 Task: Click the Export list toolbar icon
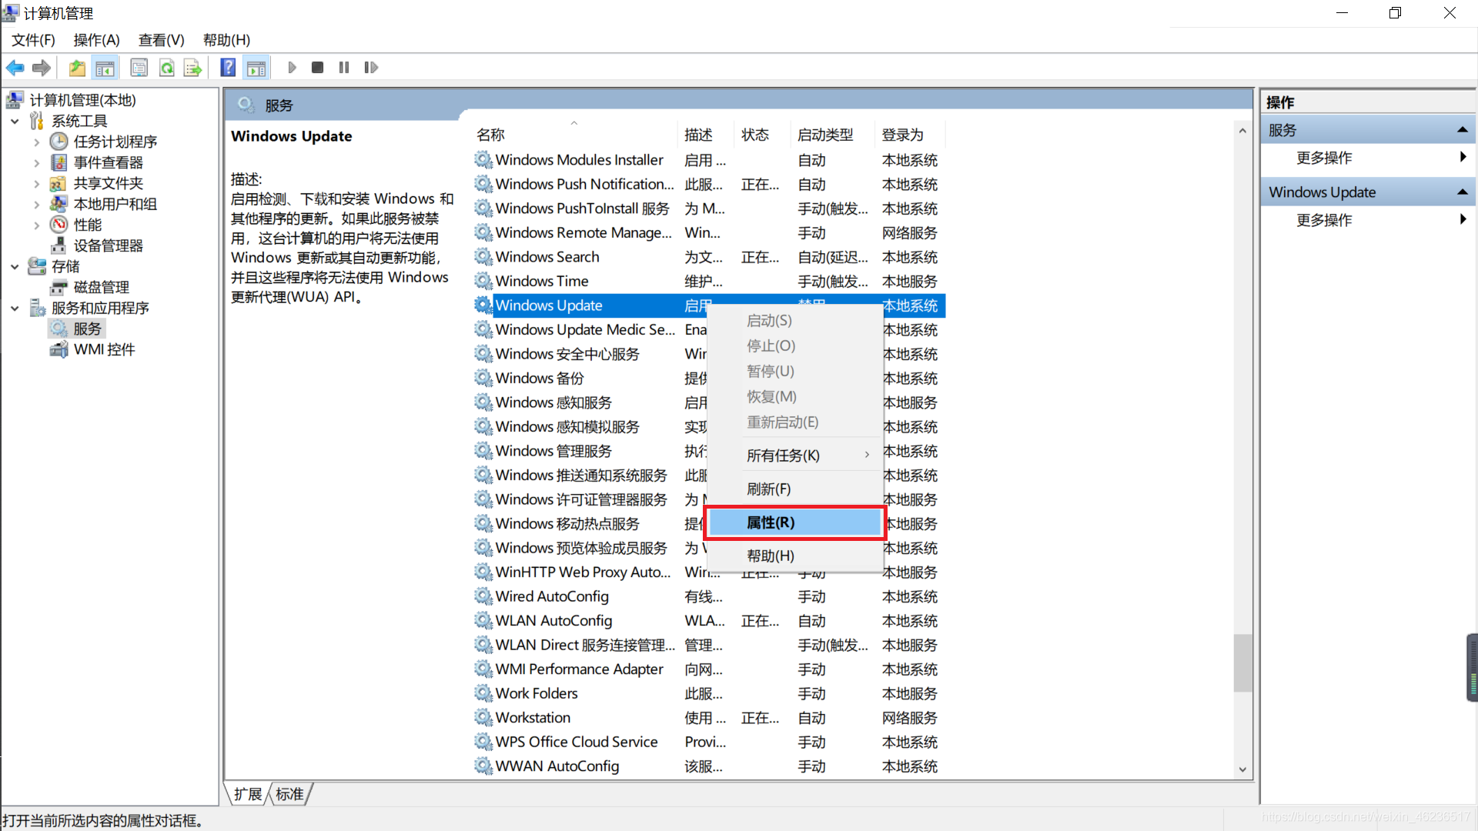point(192,68)
